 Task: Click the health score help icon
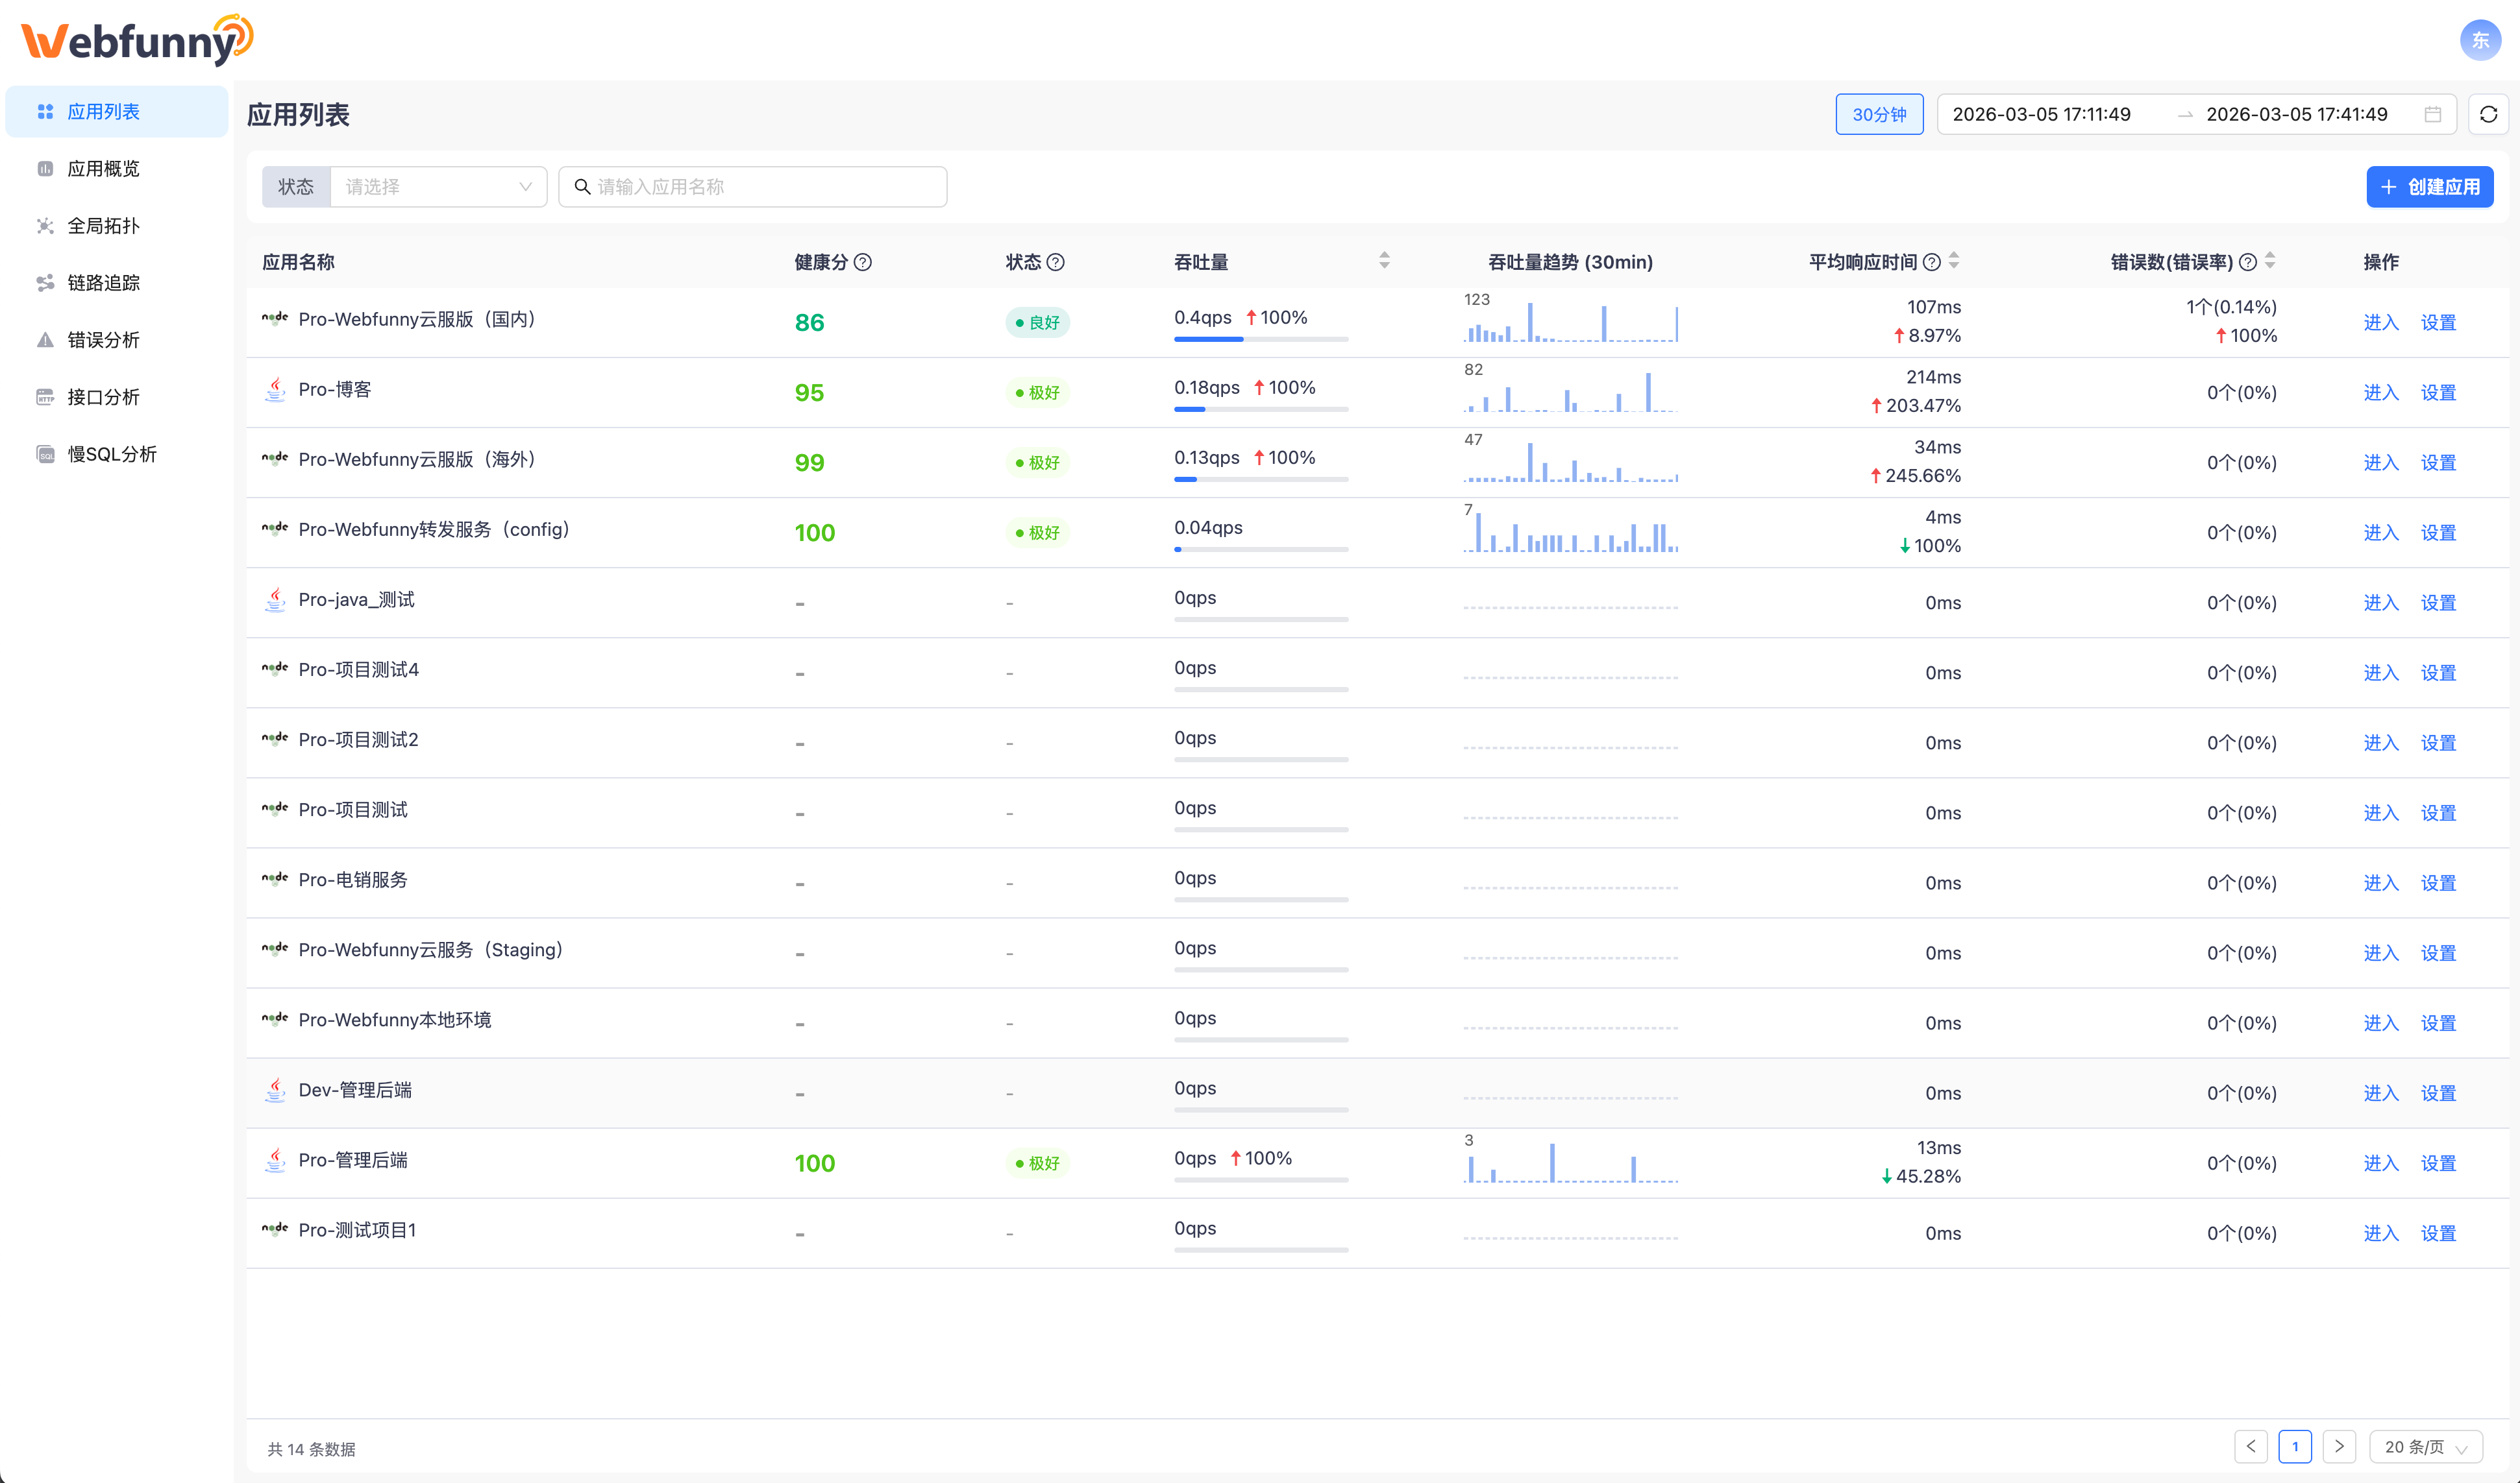[863, 262]
